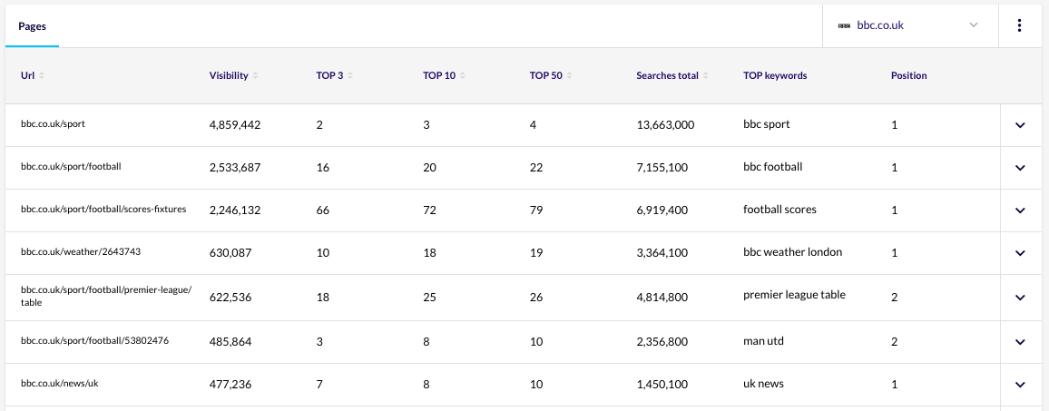Image resolution: width=1049 pixels, height=411 pixels.
Task: Click TOP 10 value 72
Action: pos(429,210)
